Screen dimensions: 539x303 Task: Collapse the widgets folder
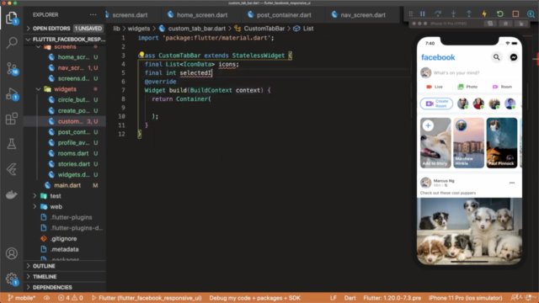(65, 89)
